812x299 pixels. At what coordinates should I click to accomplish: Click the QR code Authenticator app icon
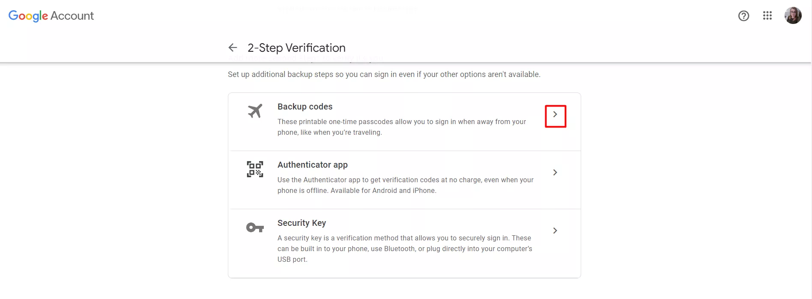[255, 169]
